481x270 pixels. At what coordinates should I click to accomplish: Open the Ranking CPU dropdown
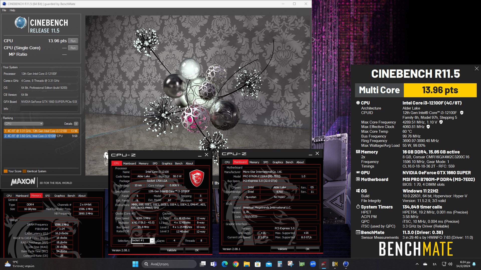[24, 124]
